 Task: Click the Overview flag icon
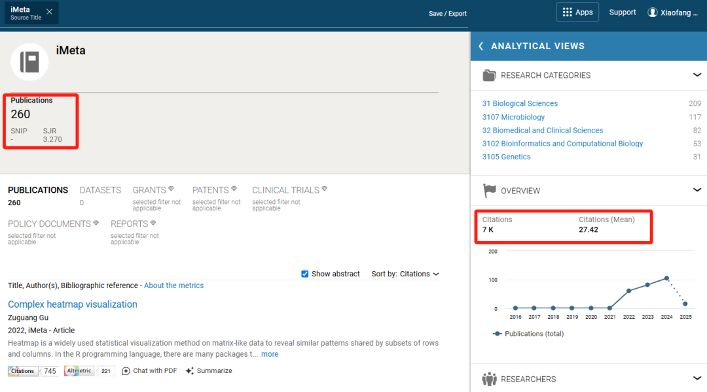(489, 190)
